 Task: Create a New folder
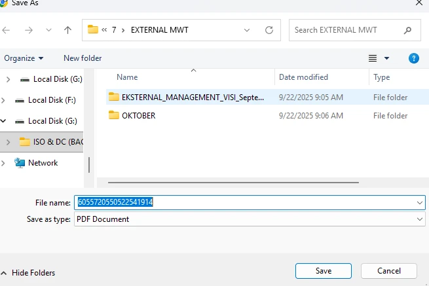(x=83, y=58)
